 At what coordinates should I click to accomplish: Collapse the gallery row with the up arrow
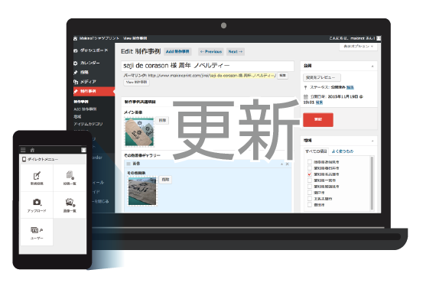[x=281, y=164]
